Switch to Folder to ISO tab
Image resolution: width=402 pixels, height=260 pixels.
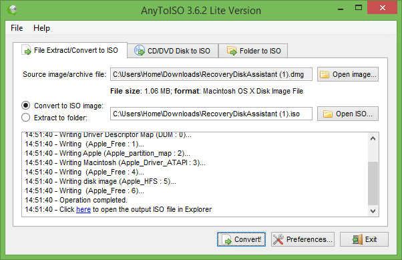(253, 51)
